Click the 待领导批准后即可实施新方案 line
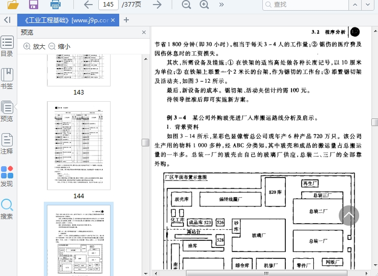 207,100
